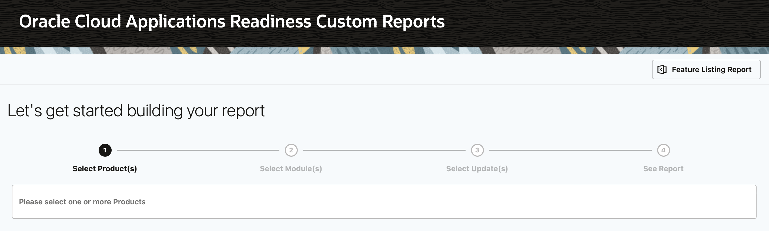Click the Oracle Cloud Applications Readiness Custom Reports title

(232, 22)
